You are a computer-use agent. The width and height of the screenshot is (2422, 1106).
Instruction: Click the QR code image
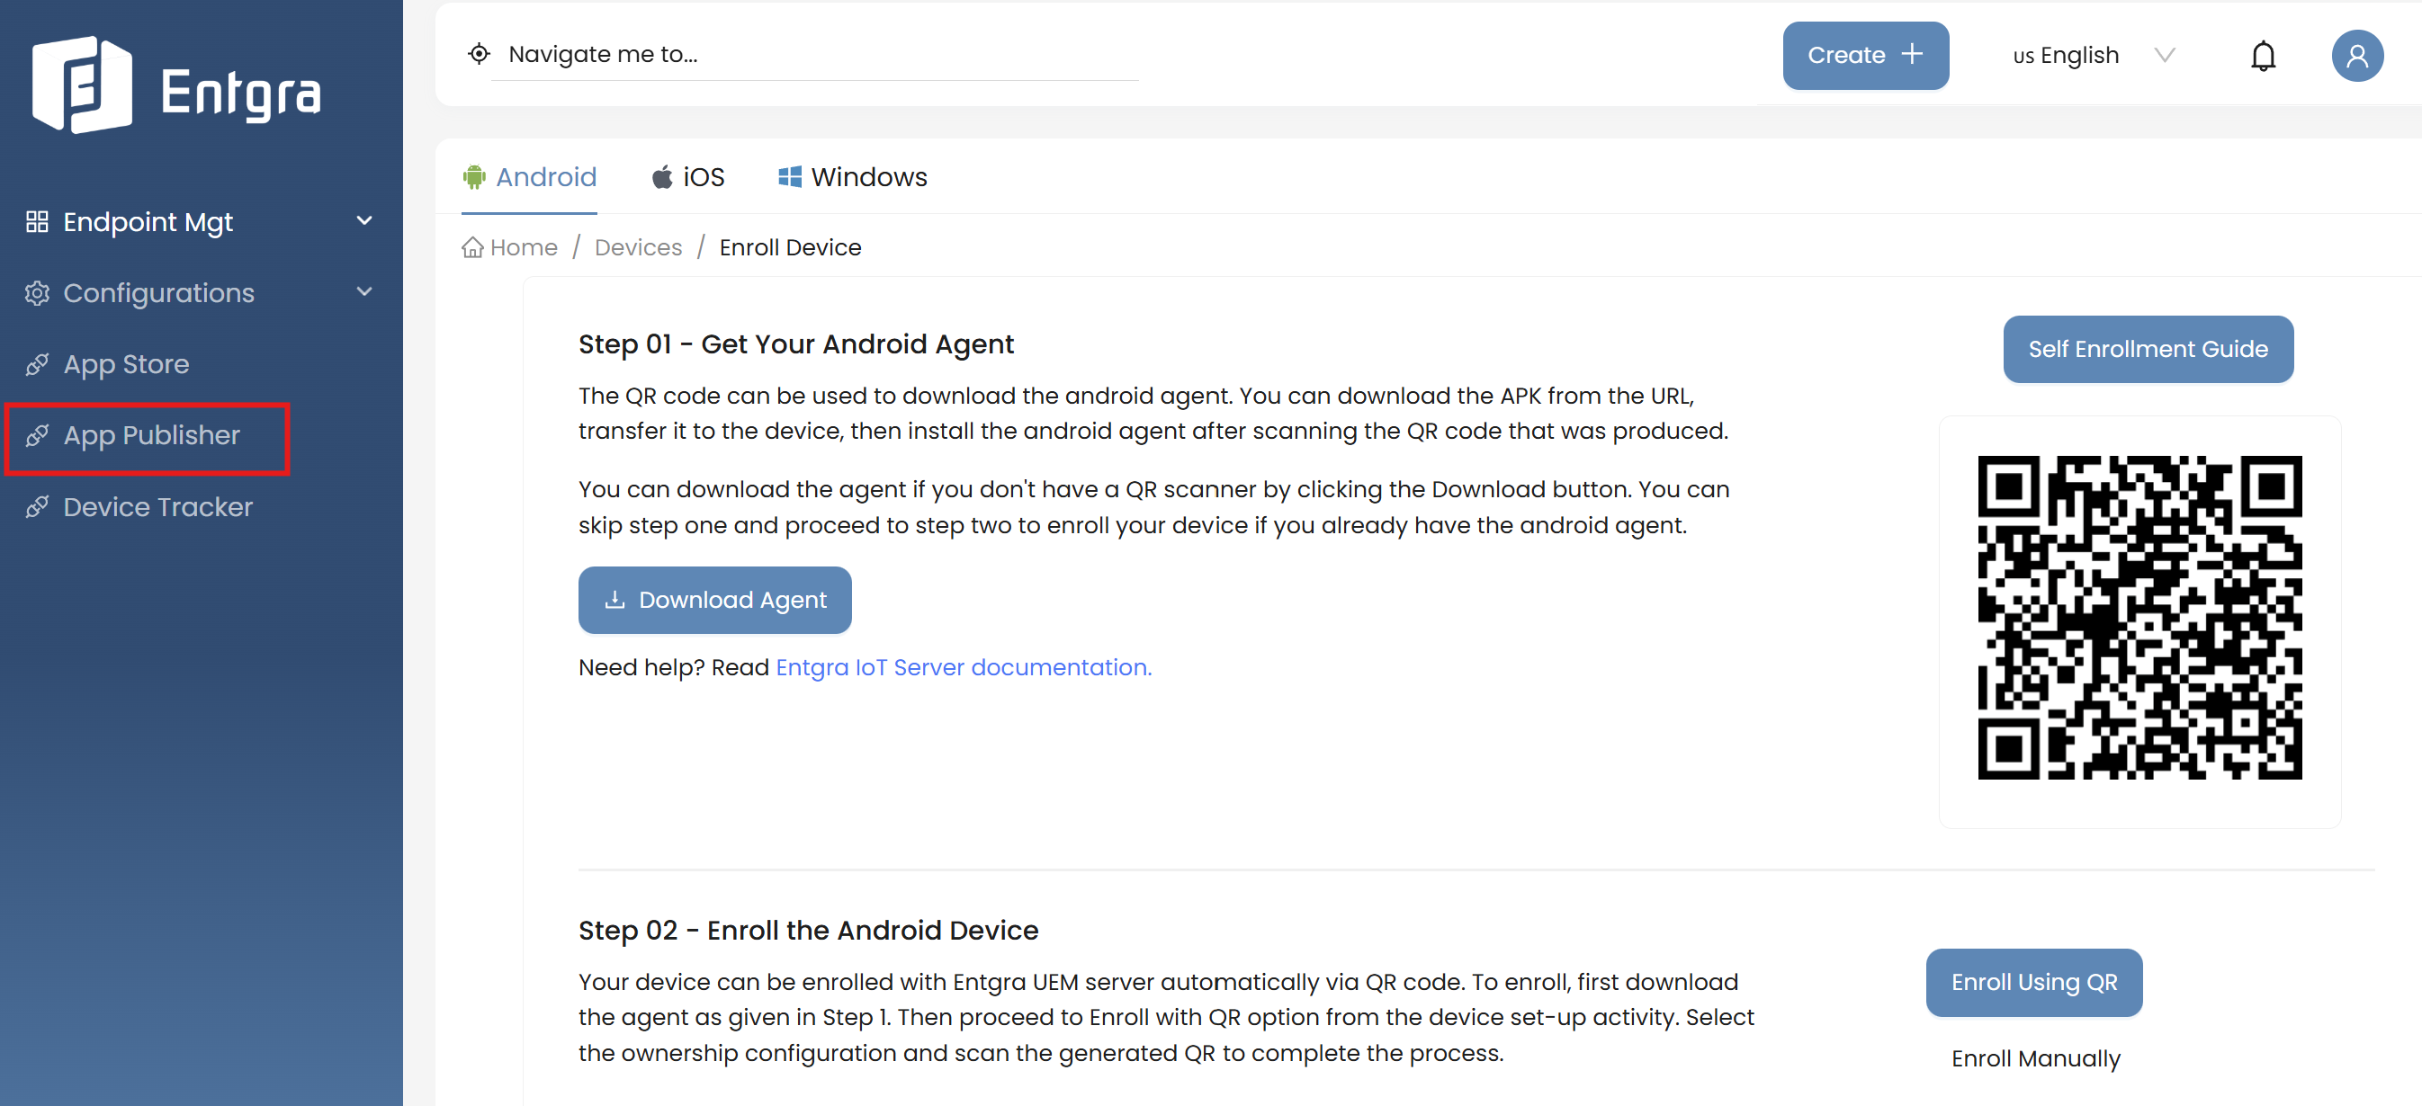click(x=2139, y=618)
